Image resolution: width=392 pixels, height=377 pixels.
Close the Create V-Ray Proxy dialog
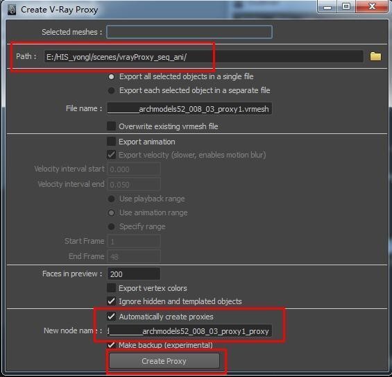pos(372,6)
